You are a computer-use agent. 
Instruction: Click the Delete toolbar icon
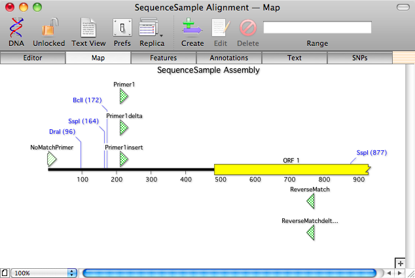[248, 28]
